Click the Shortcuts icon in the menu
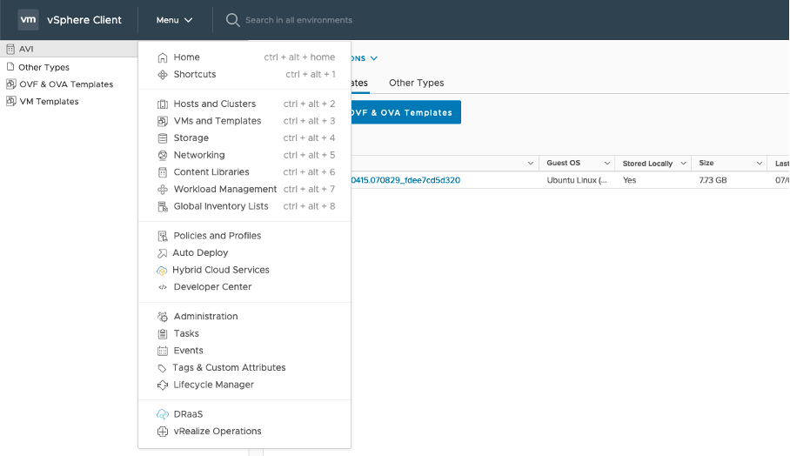Screen dimensions: 790x456 pos(162,75)
